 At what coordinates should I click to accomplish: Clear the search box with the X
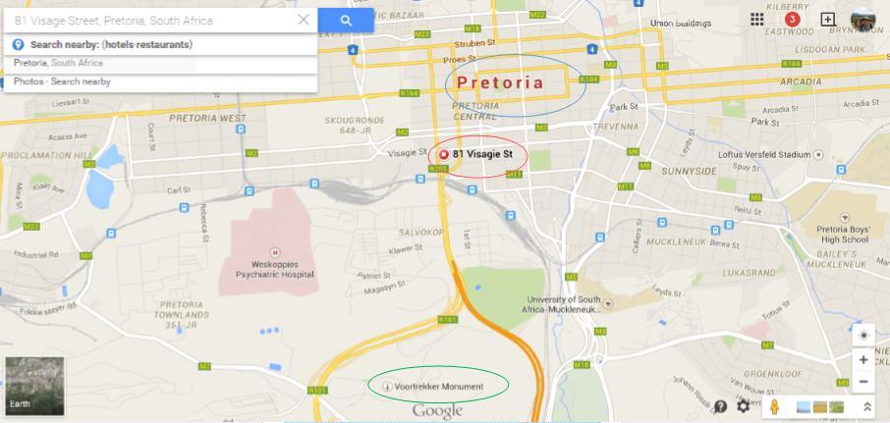(x=304, y=20)
